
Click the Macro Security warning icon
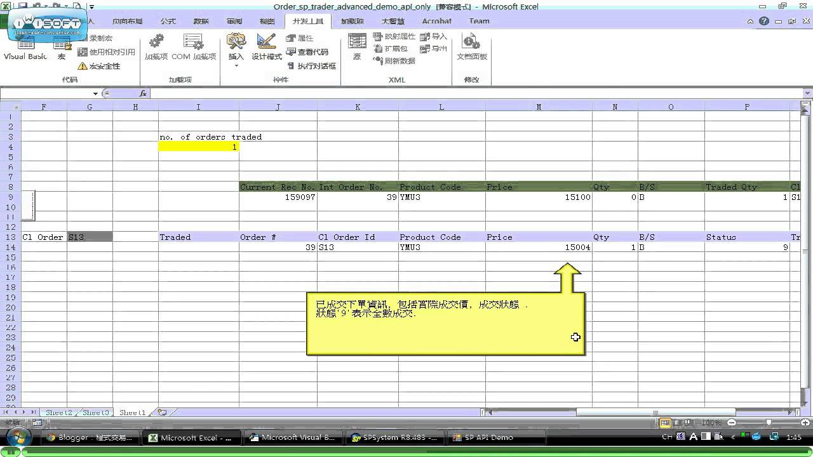tap(82, 66)
